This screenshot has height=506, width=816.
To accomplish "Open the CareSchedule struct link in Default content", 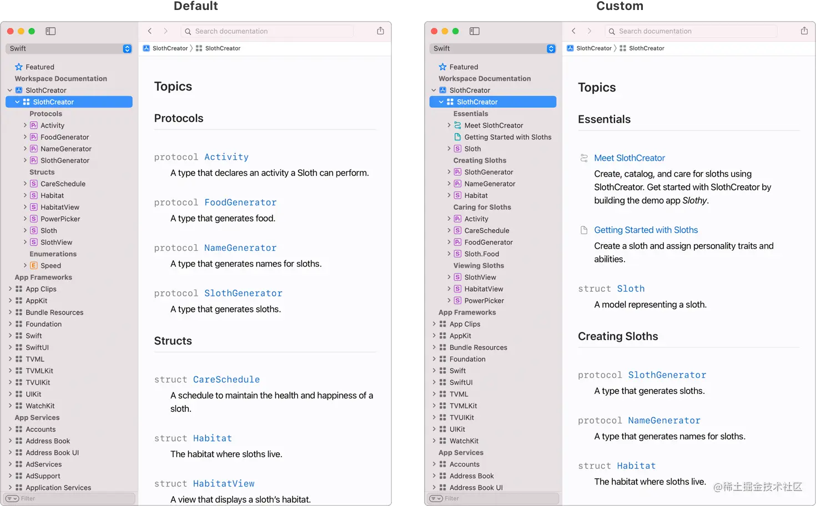I will click(226, 379).
